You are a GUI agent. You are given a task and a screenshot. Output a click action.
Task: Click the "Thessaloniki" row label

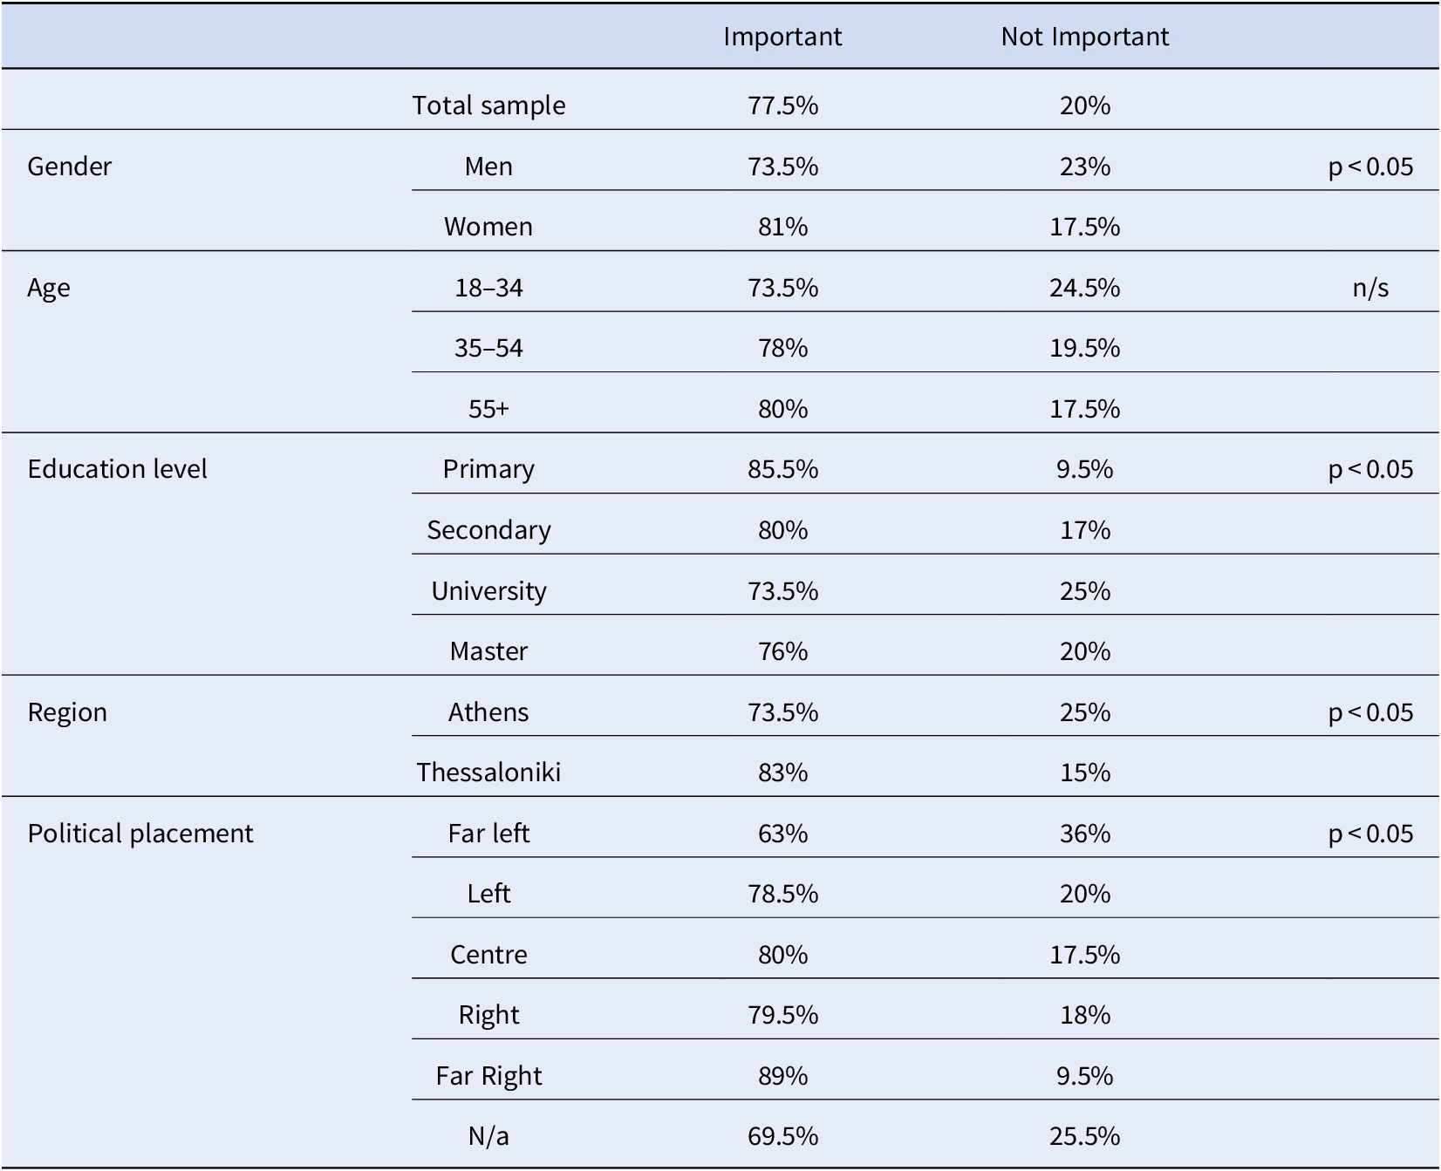click(x=488, y=773)
